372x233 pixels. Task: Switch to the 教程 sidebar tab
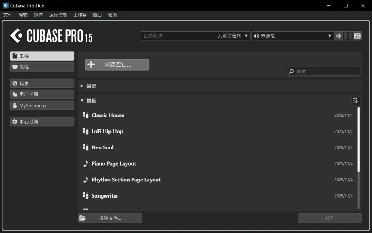(42, 67)
